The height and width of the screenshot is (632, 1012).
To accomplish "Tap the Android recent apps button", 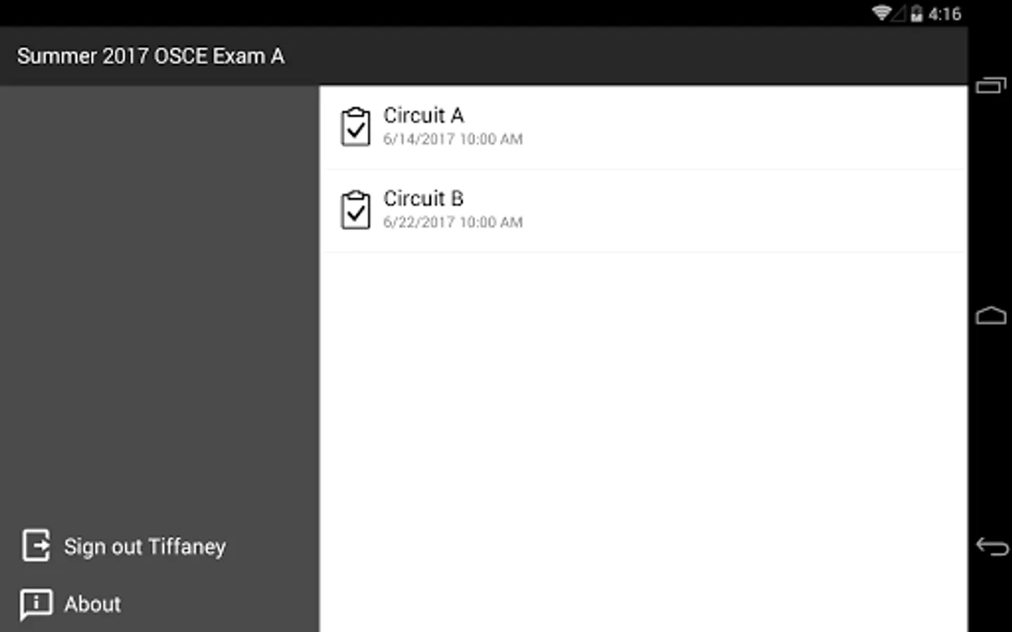I will coord(991,86).
